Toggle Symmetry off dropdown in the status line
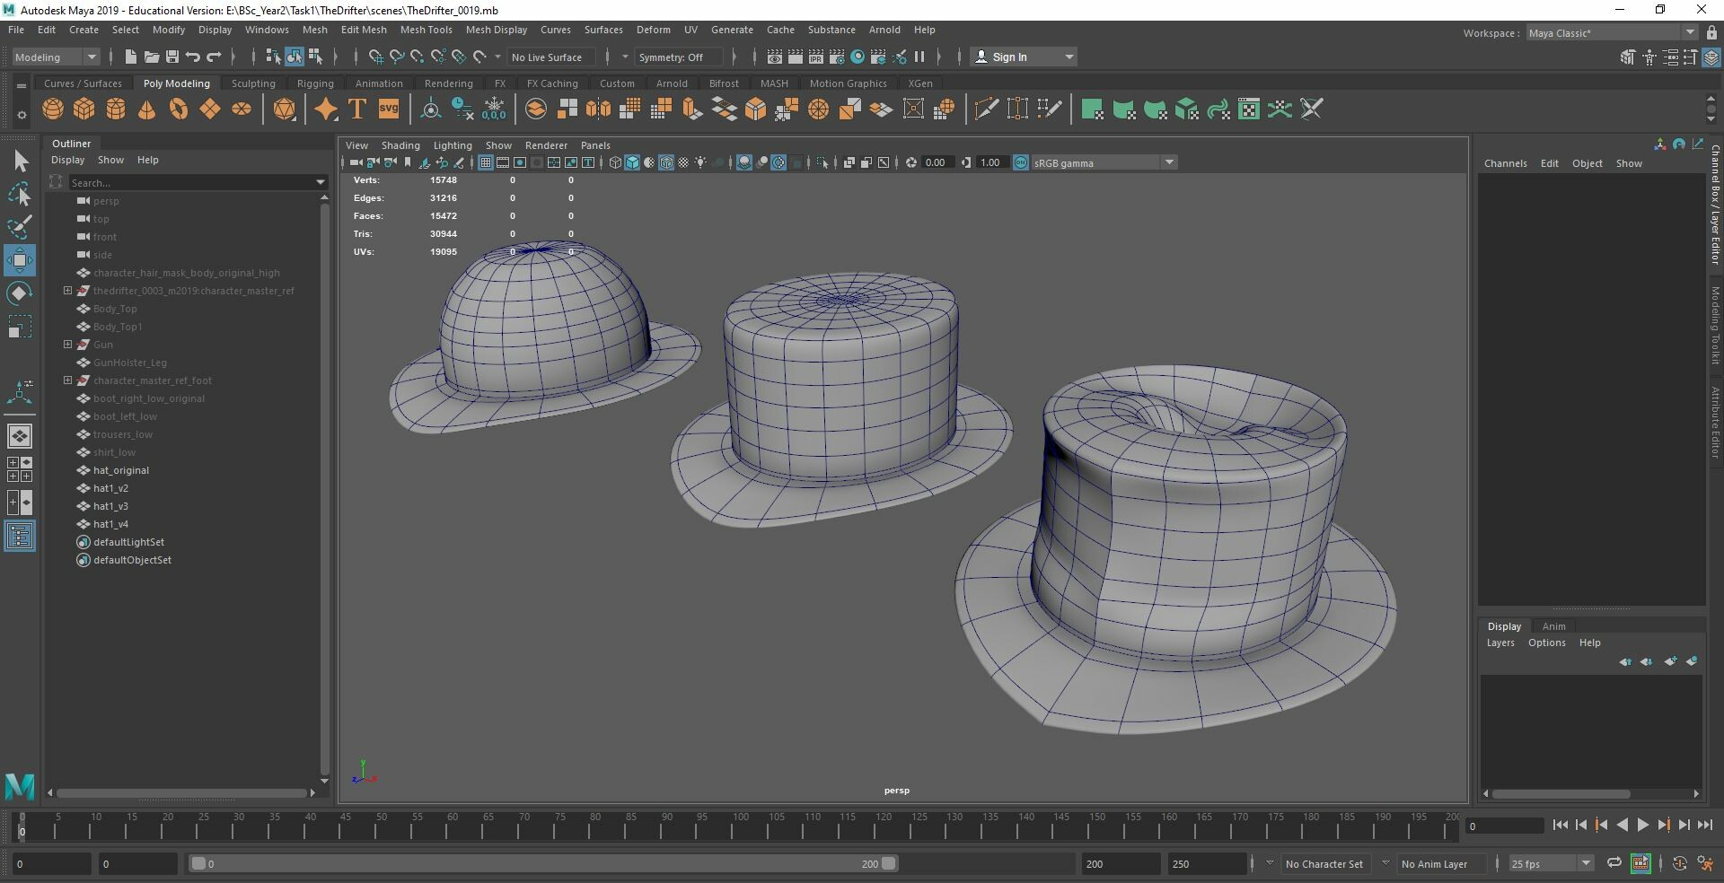The height and width of the screenshot is (883, 1724). click(678, 57)
